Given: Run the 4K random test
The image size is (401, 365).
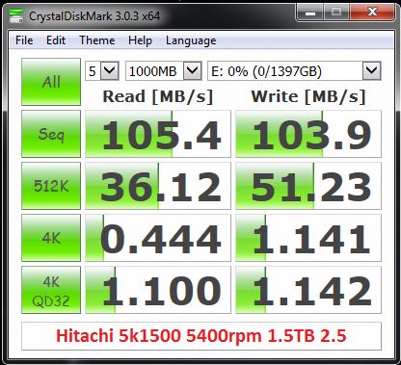Looking at the screenshot, I should (x=51, y=238).
